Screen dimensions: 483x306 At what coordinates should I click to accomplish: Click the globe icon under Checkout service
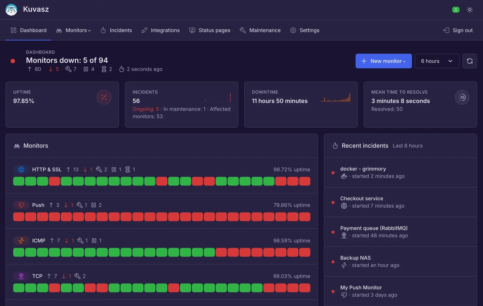pos(344,206)
